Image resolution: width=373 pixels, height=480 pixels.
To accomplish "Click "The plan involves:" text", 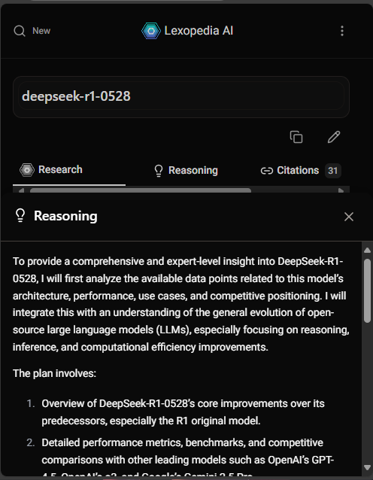I will (54, 373).
